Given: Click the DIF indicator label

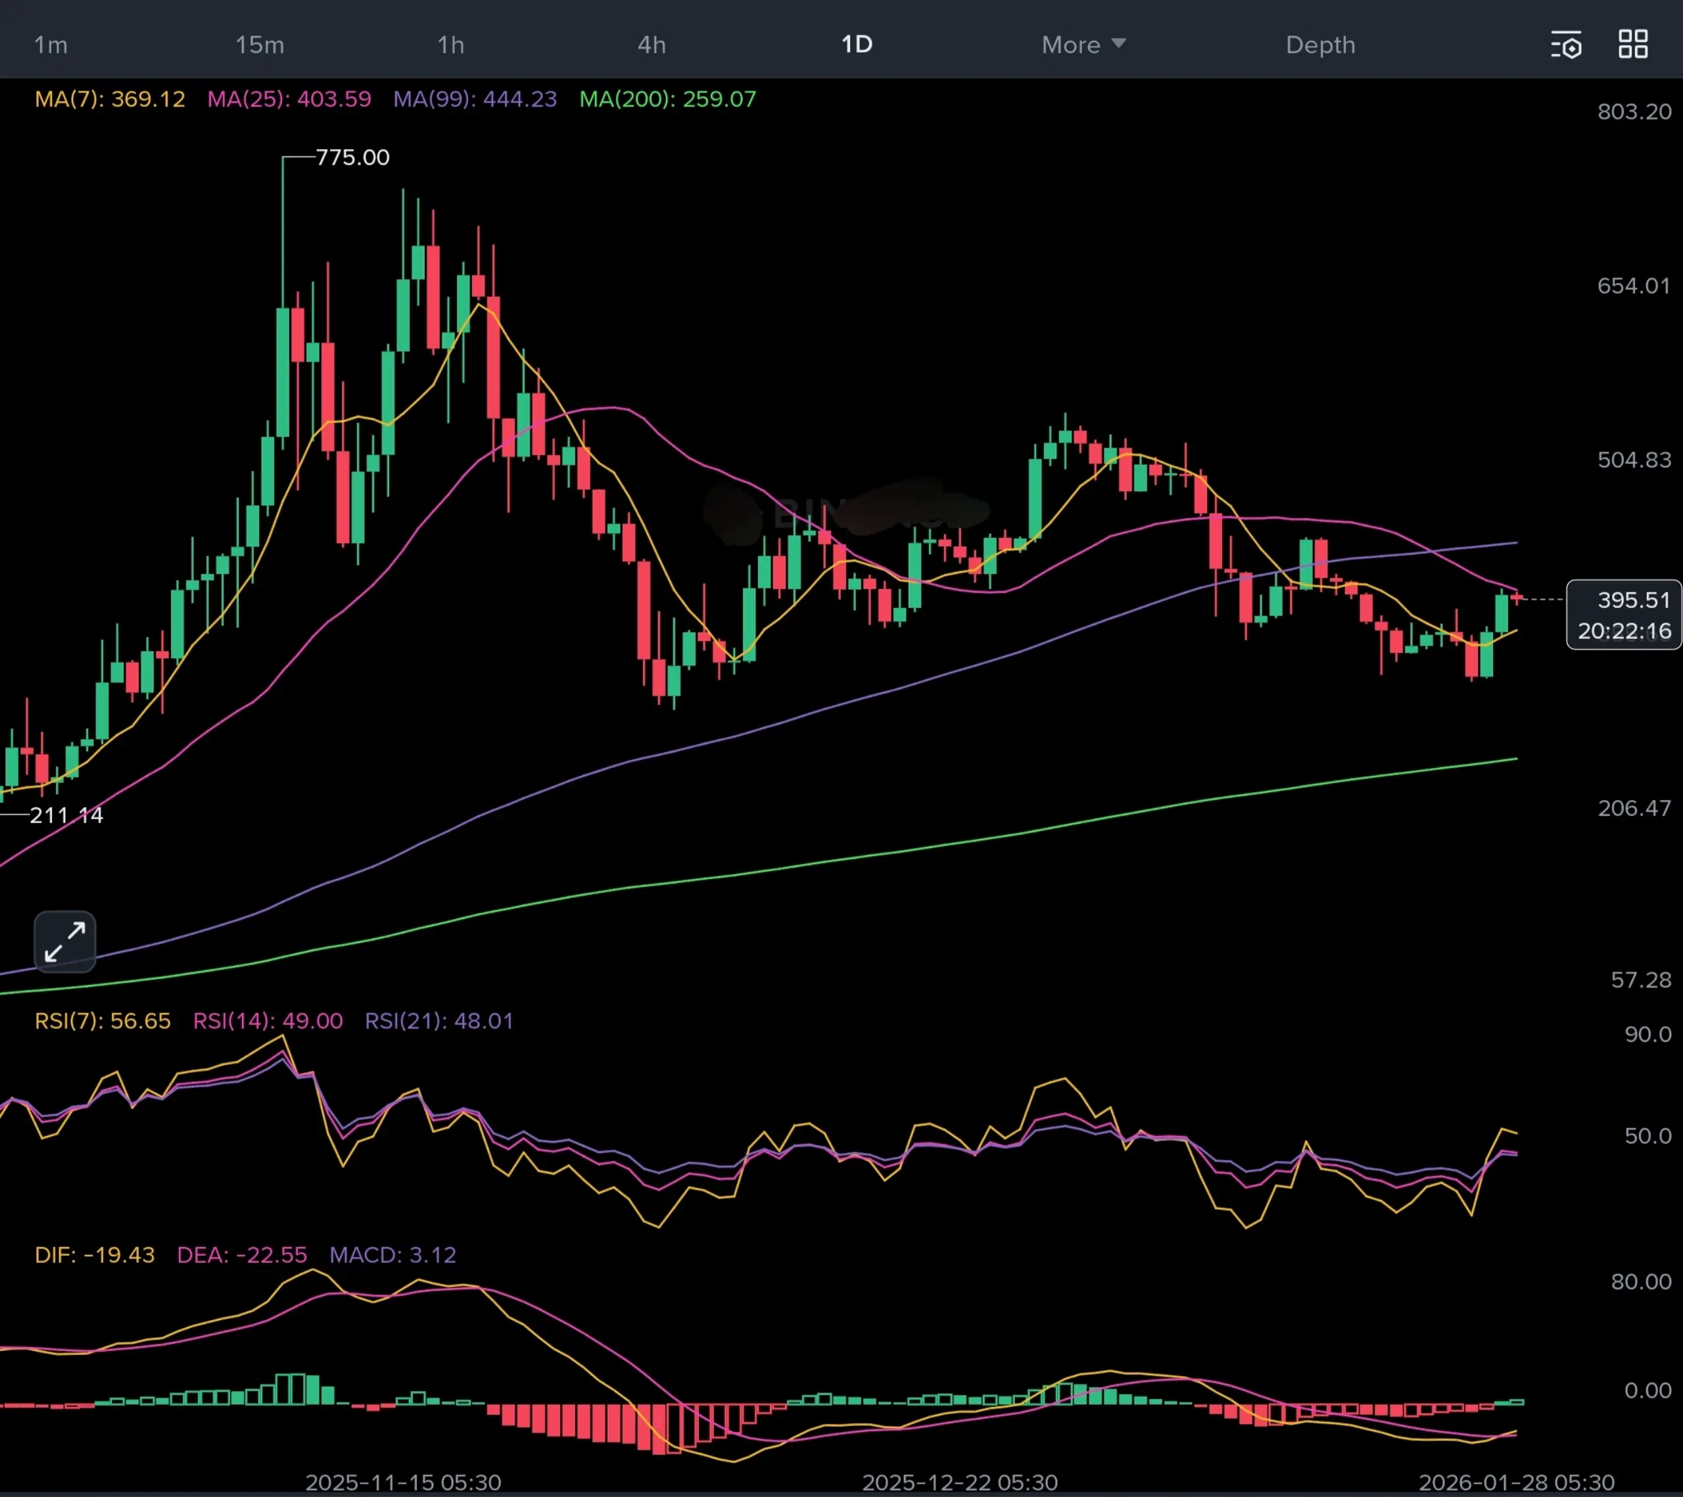Looking at the screenshot, I should [x=94, y=1255].
